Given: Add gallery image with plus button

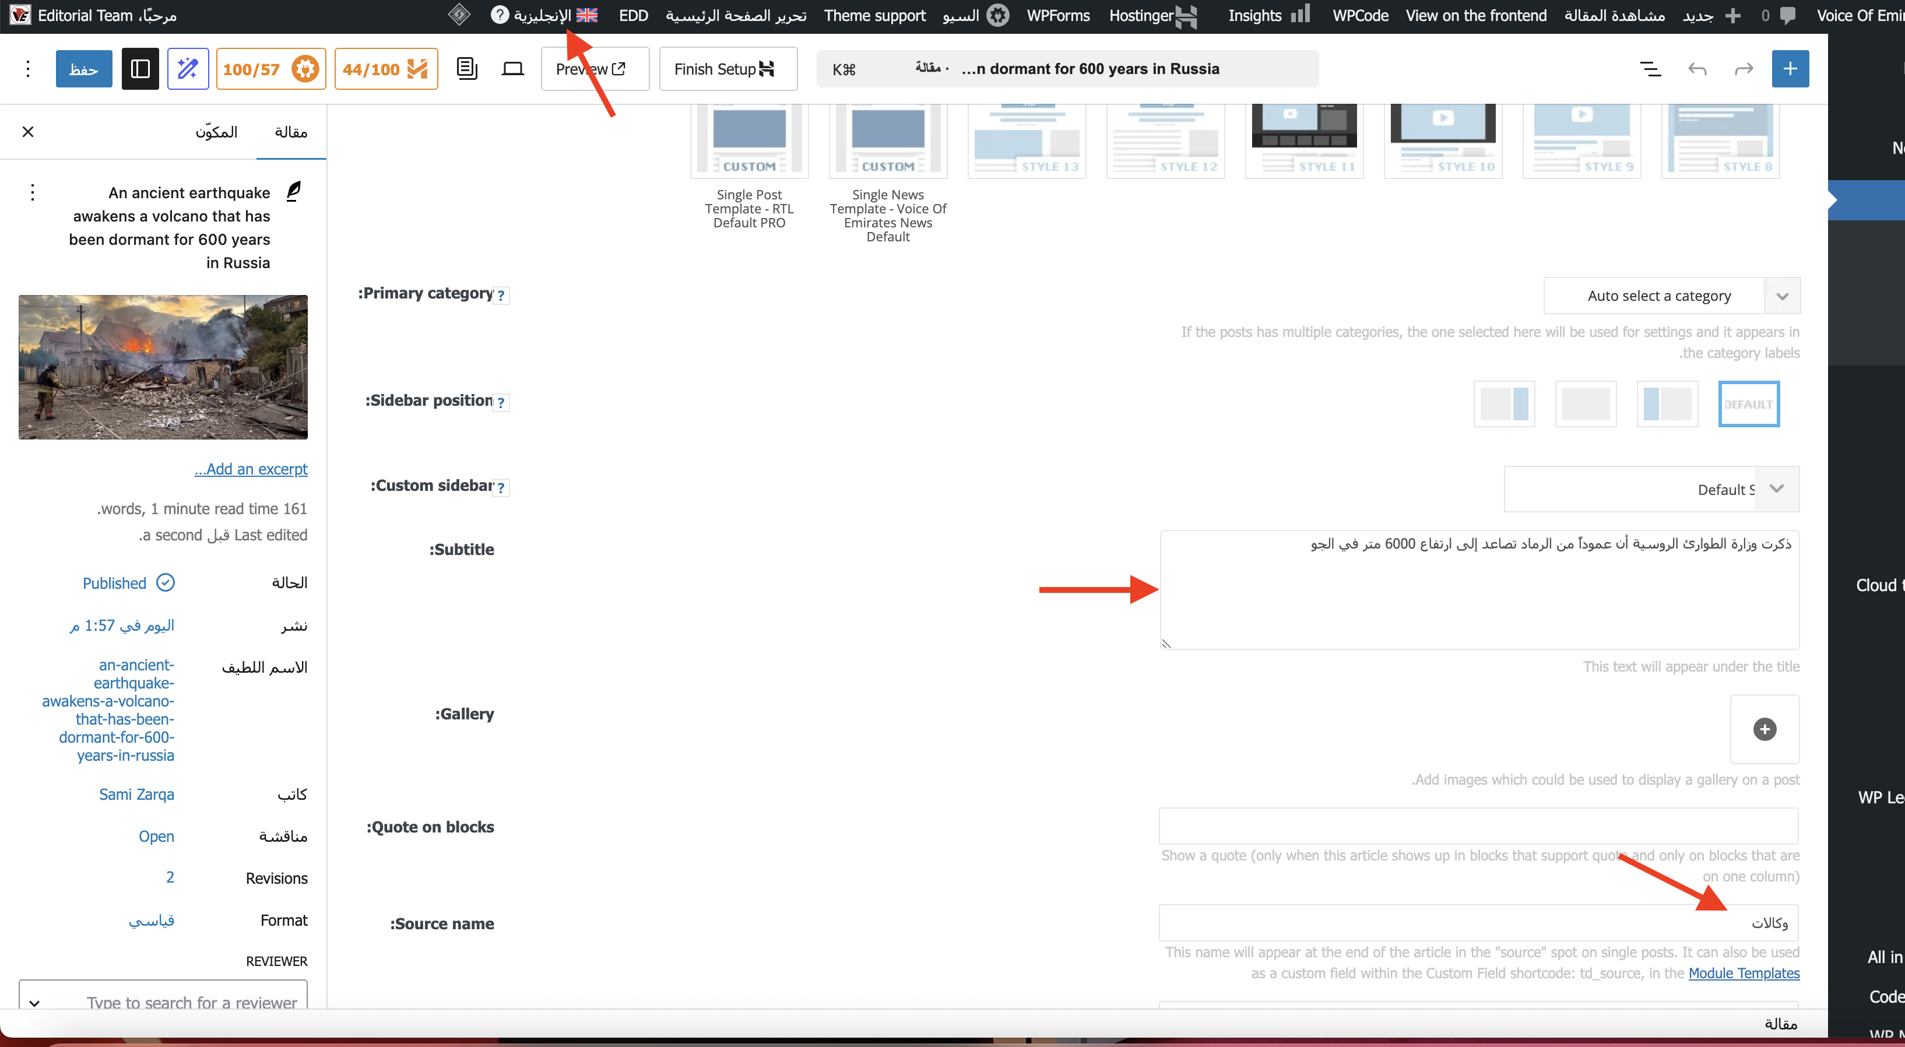Looking at the screenshot, I should tap(1765, 729).
